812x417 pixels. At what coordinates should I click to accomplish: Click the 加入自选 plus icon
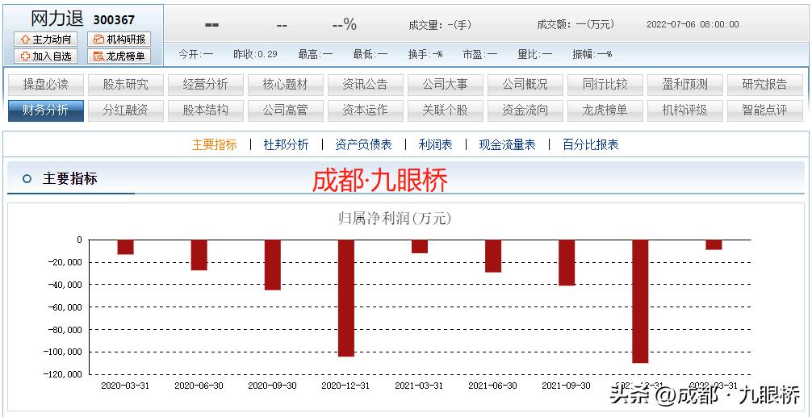point(25,56)
